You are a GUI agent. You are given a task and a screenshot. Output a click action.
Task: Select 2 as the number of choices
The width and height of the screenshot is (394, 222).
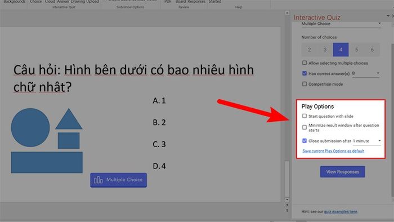[x=310, y=50]
